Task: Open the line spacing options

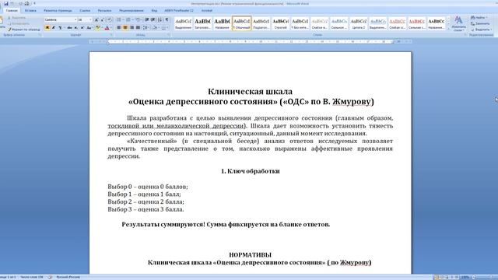Action: point(146,28)
